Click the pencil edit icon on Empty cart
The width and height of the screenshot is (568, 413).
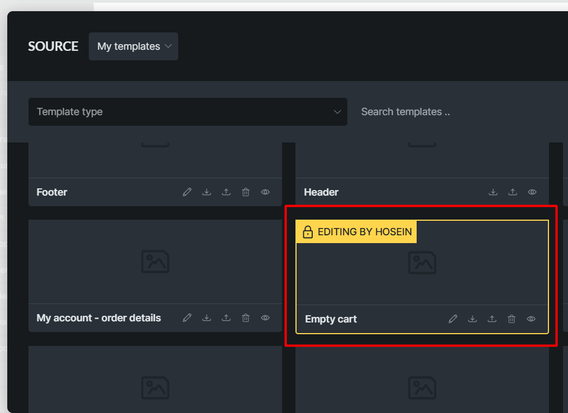click(x=453, y=319)
